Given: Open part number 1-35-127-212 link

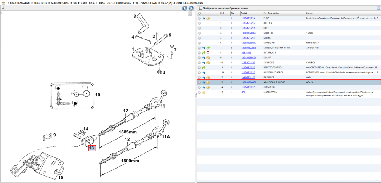Looking at the screenshot, I should pos(248,23).
